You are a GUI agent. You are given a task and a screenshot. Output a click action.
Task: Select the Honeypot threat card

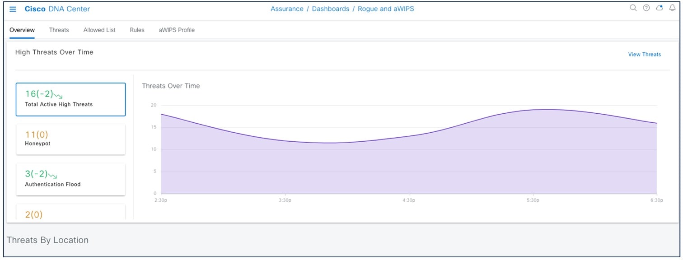[x=71, y=139]
